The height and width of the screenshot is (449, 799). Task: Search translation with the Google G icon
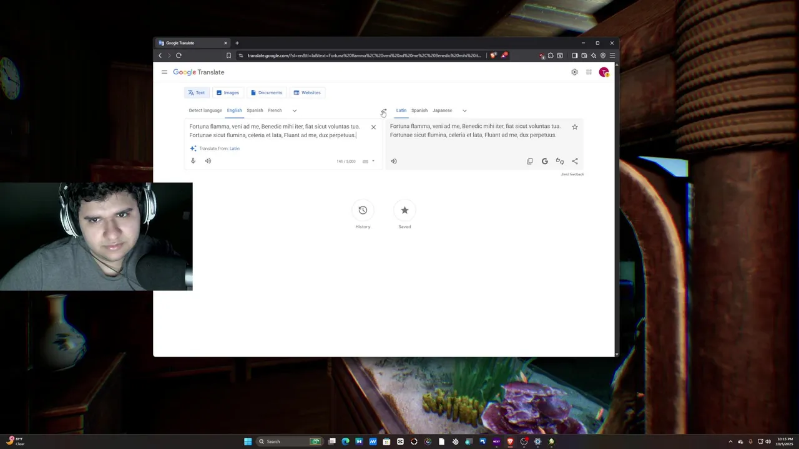tap(544, 161)
